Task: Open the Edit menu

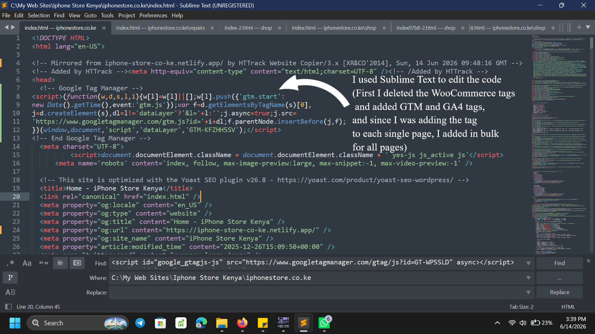Action: tap(19, 15)
